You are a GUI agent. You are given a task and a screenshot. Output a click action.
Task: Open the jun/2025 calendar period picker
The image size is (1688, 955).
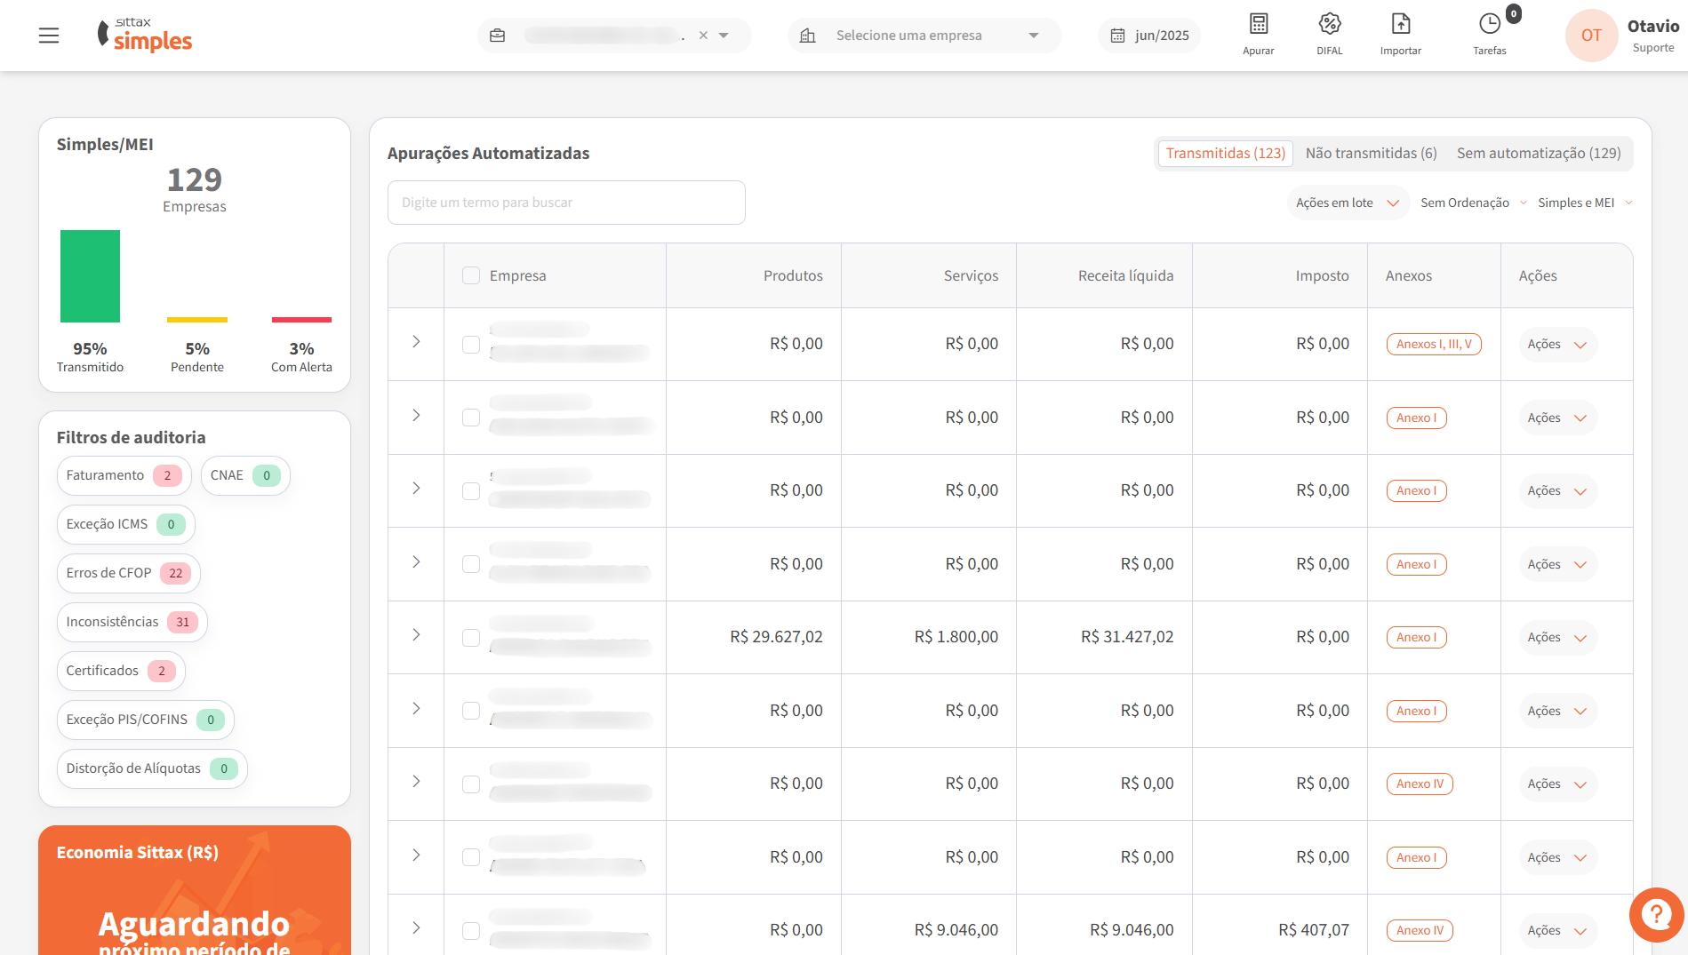coord(1149,36)
